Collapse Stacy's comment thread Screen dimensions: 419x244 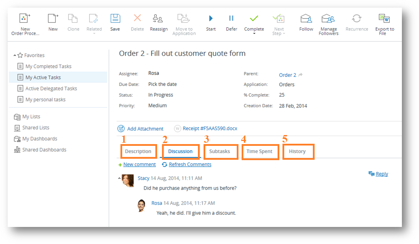119,178
